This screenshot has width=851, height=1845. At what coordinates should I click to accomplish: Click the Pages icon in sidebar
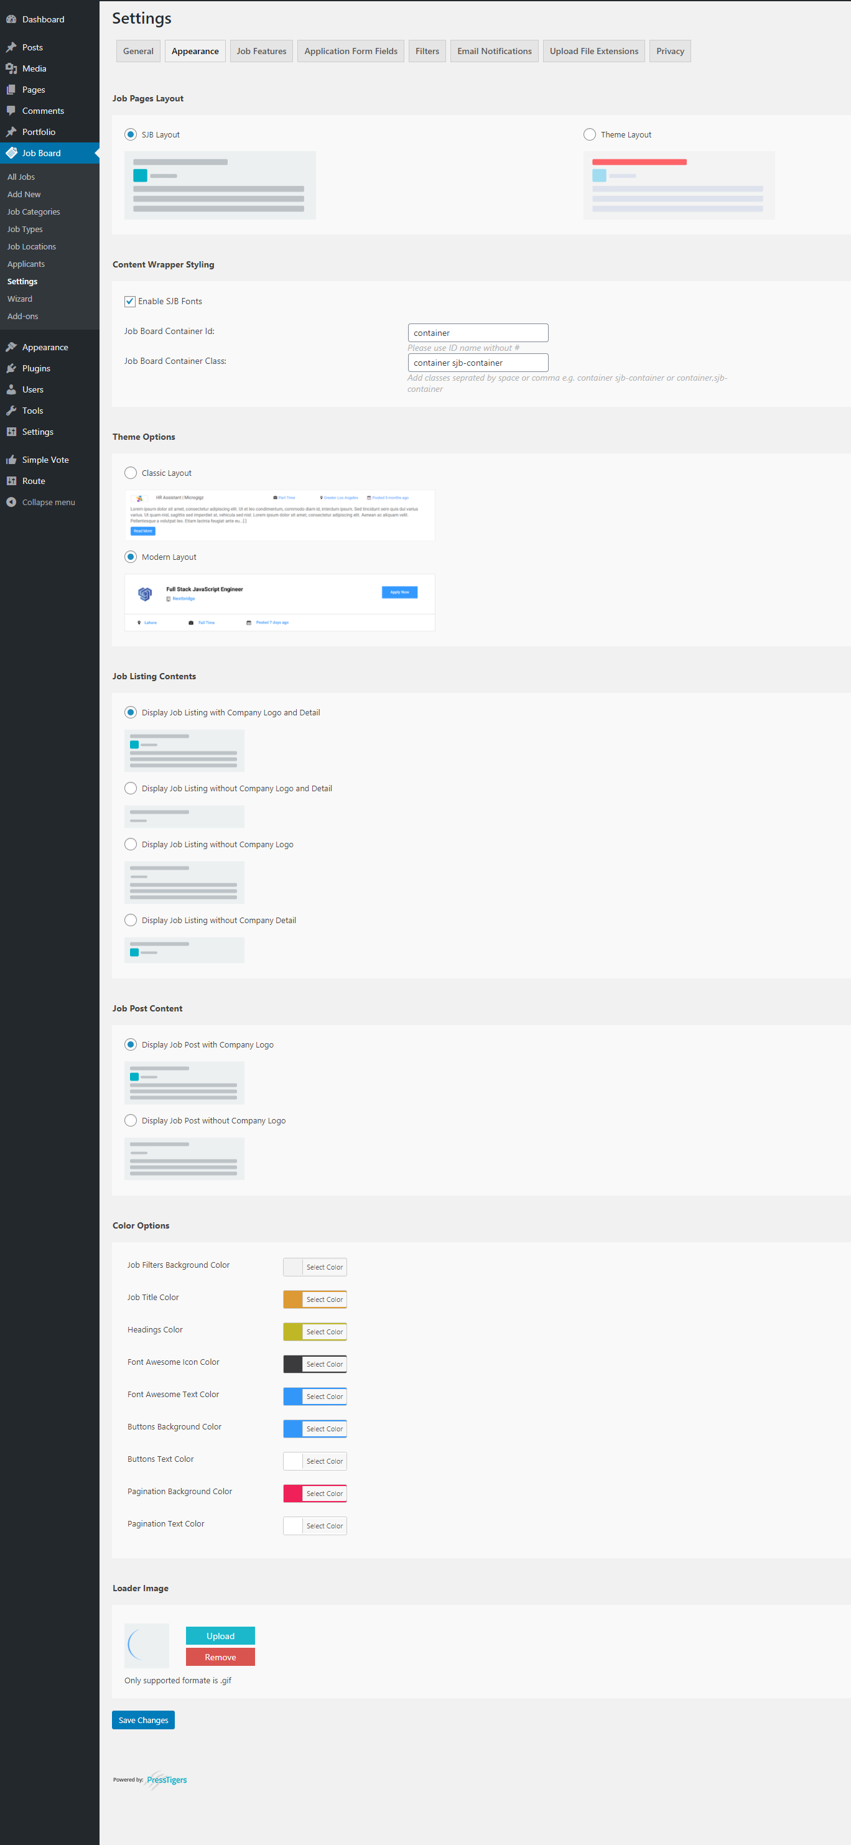11,90
